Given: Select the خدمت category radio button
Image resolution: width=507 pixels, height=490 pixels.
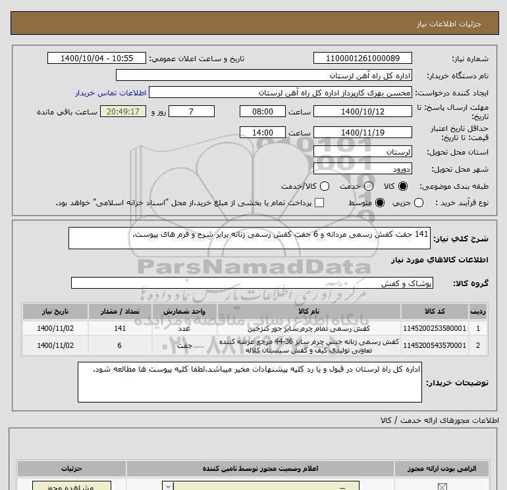Looking at the screenshot, I should tap(369, 186).
